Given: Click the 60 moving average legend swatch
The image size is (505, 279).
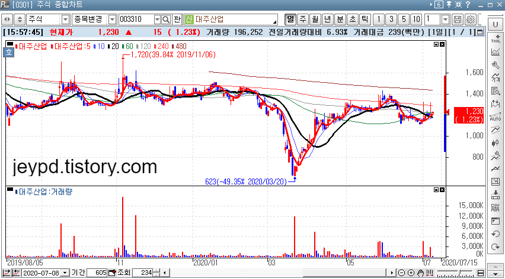Looking at the screenshot, I should [123, 47].
